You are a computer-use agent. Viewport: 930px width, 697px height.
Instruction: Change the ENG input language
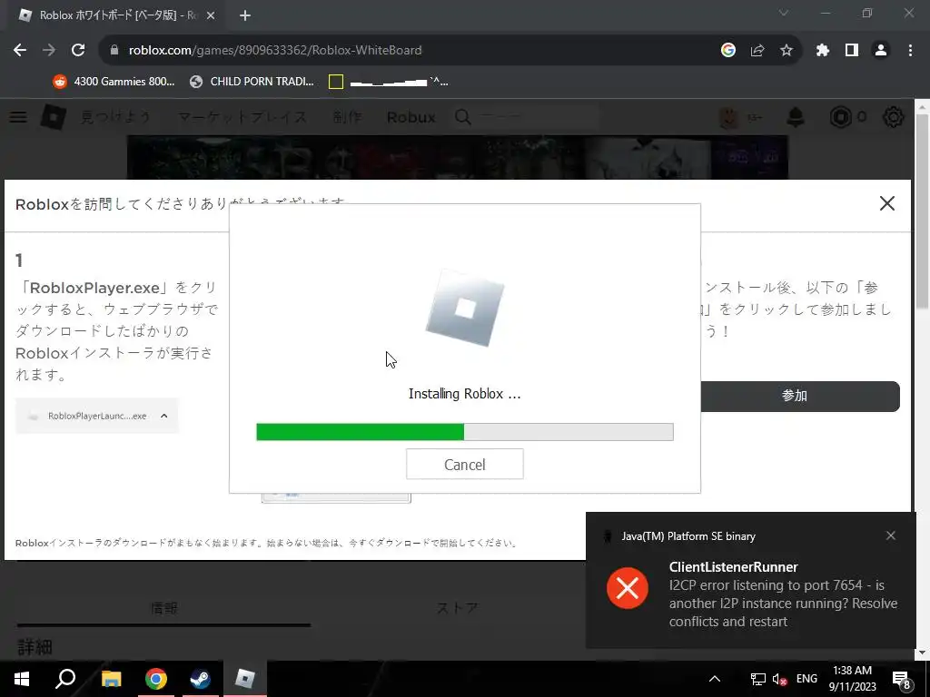(806, 679)
